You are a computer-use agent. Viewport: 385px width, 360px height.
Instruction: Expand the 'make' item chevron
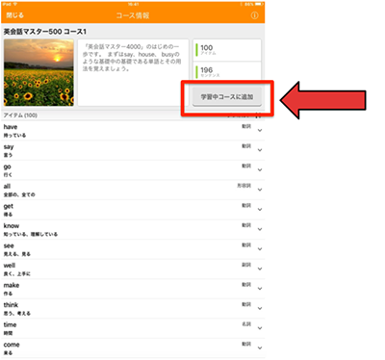[260, 289]
